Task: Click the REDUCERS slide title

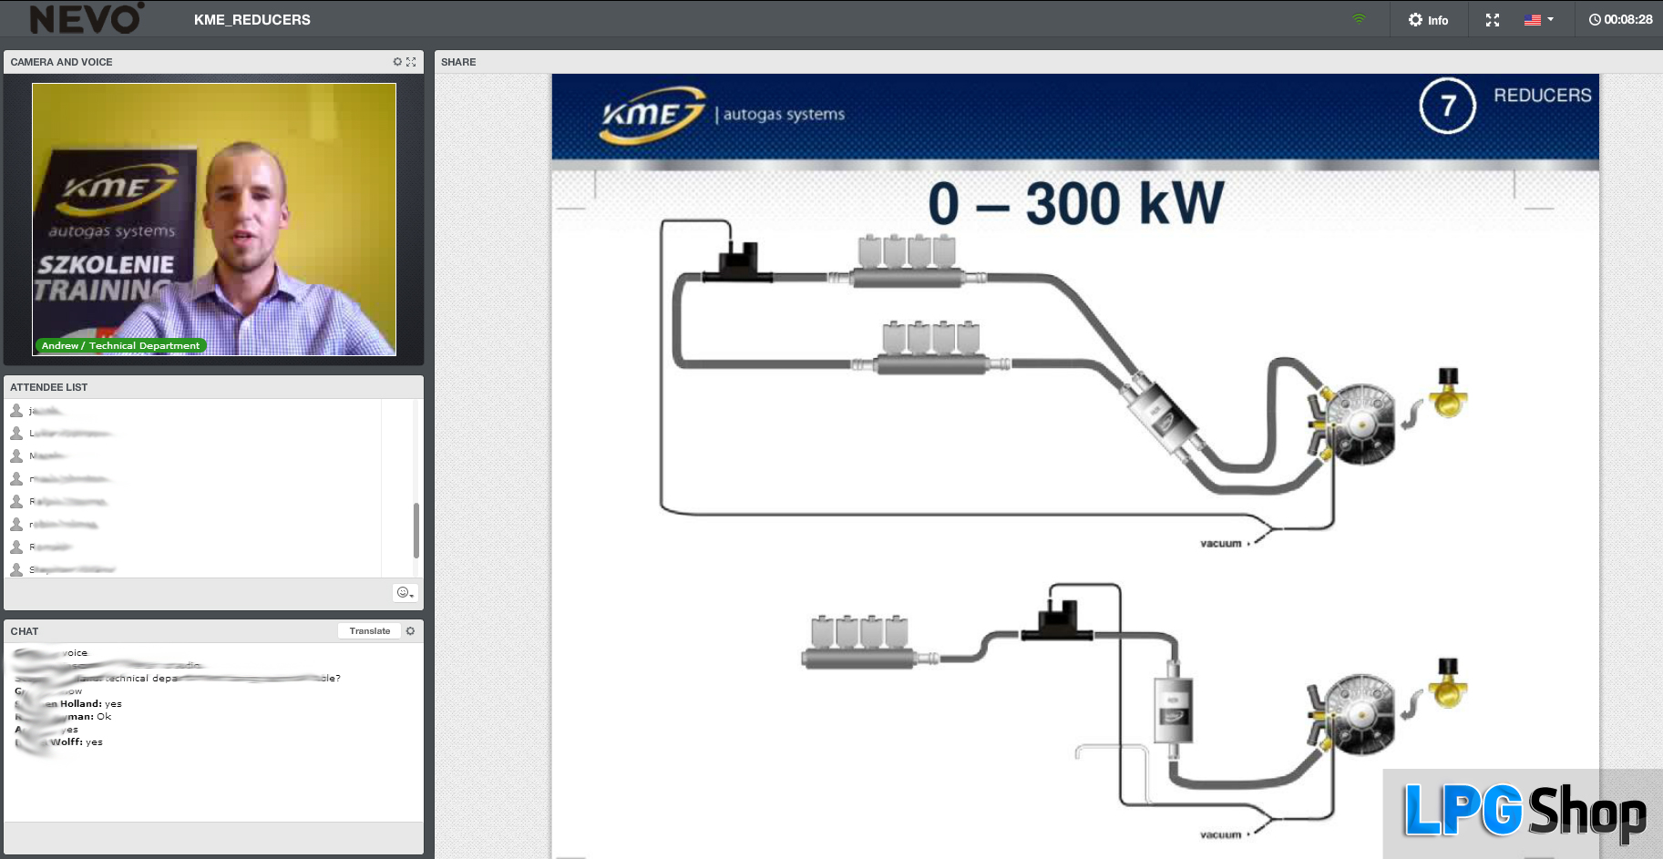Action: [1542, 96]
